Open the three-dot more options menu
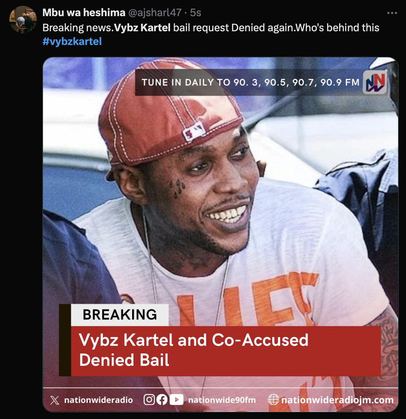 click(x=392, y=13)
